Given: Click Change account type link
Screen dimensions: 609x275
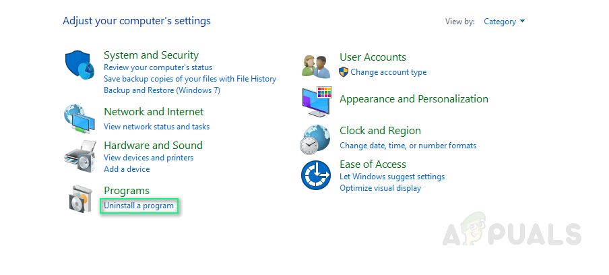Looking at the screenshot, I should (388, 72).
